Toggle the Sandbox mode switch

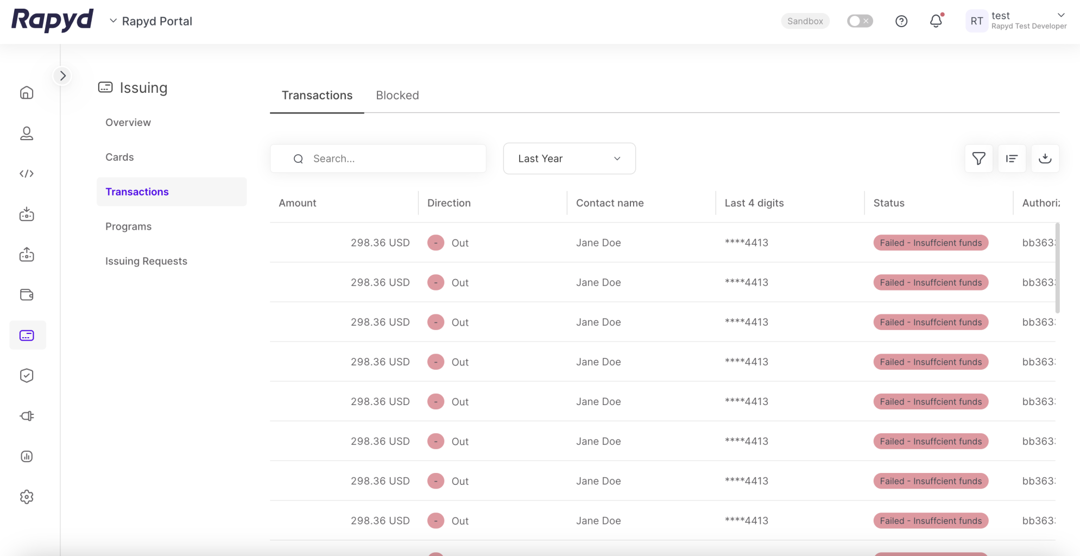pyautogui.click(x=860, y=21)
